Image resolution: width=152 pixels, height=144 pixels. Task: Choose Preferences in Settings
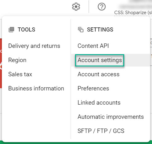coord(93,88)
